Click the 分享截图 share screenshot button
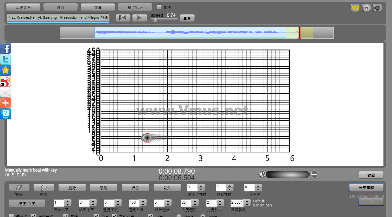The height and width of the screenshot is (217, 392). (x=366, y=188)
